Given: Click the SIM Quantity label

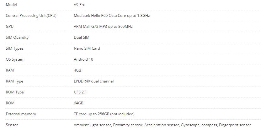Looking at the screenshot, I should 17,37.
